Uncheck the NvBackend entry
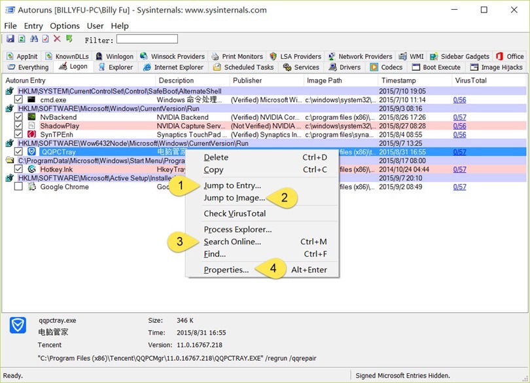This screenshot has height=383, width=530. click(x=18, y=117)
